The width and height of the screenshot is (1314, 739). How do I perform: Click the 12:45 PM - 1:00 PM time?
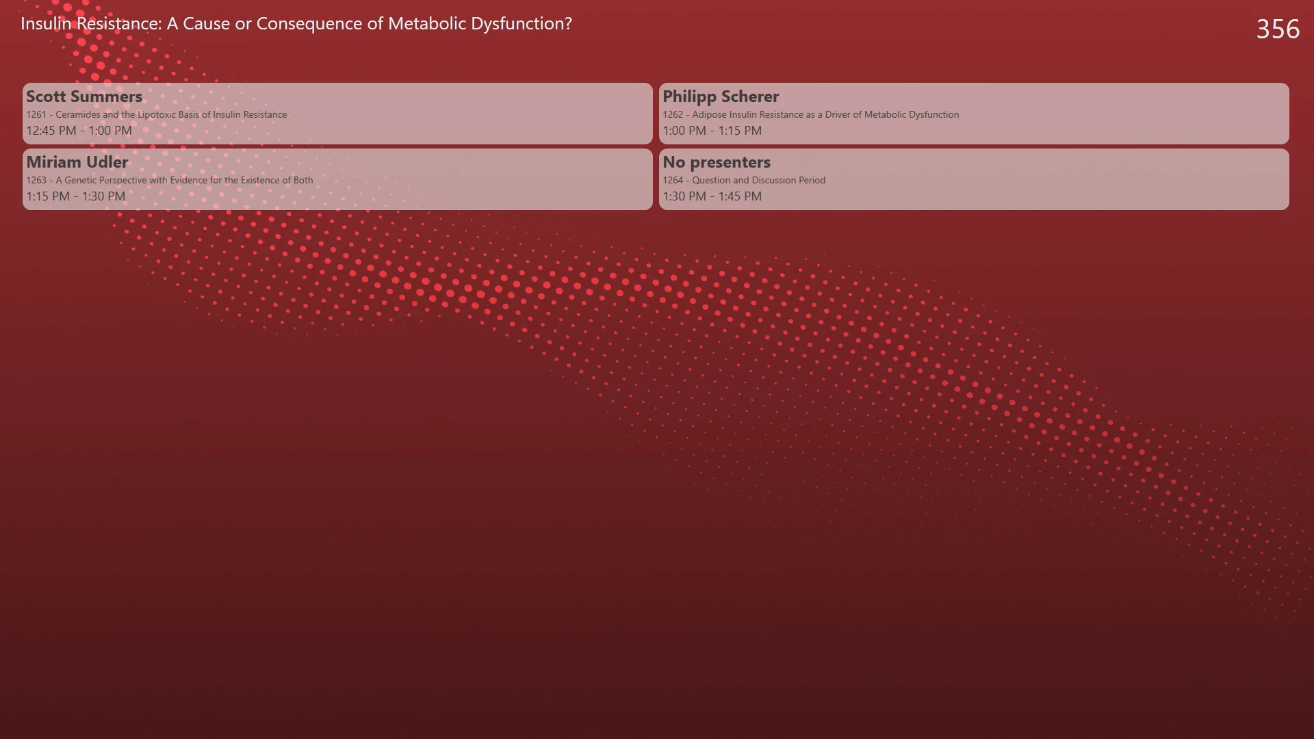coord(79,131)
